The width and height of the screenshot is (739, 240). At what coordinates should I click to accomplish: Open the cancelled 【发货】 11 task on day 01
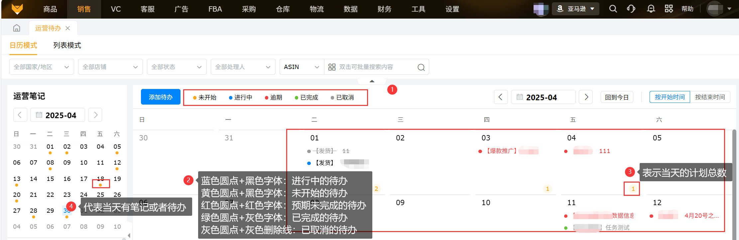point(328,151)
